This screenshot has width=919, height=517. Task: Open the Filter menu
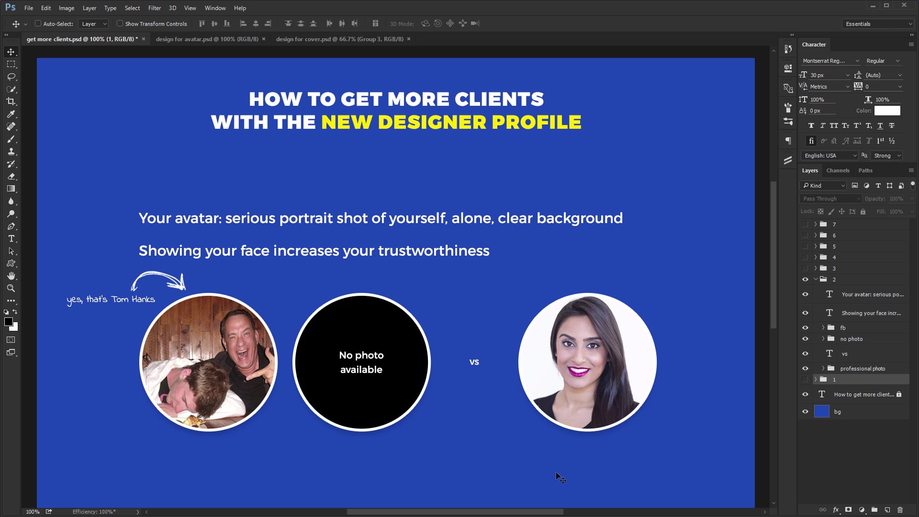pos(154,8)
